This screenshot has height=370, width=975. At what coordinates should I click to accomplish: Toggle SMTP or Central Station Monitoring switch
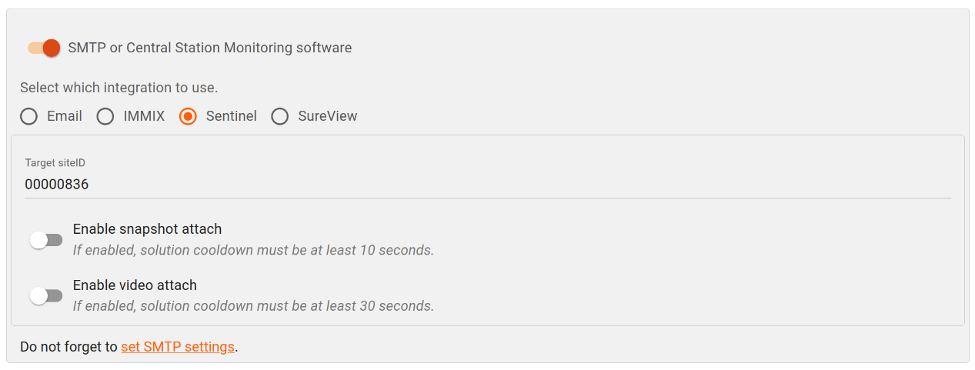click(x=44, y=48)
